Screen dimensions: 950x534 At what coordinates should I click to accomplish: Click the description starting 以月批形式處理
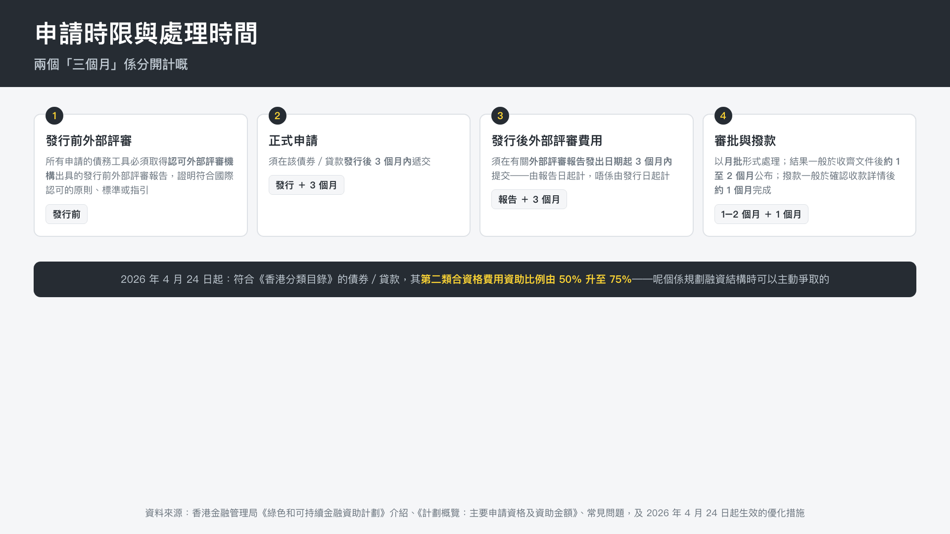tap(807, 176)
